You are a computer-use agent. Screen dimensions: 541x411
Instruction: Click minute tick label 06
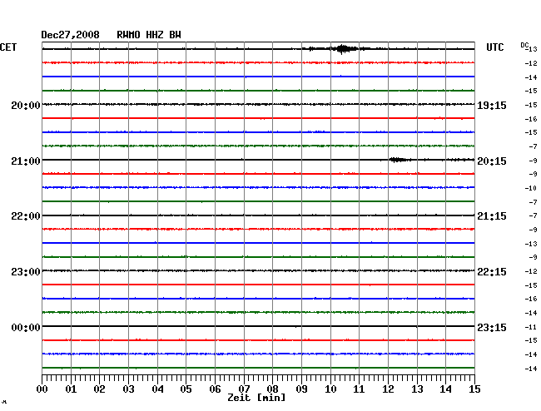215,389
